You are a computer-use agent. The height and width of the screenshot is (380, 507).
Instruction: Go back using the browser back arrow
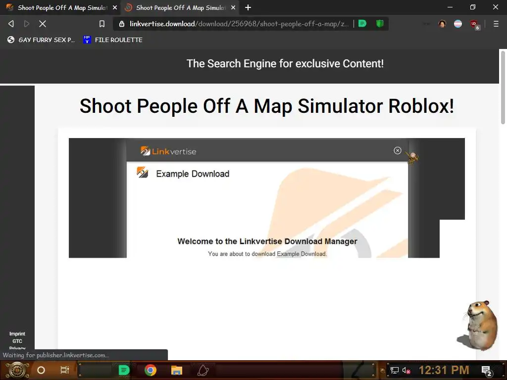pyautogui.click(x=11, y=24)
